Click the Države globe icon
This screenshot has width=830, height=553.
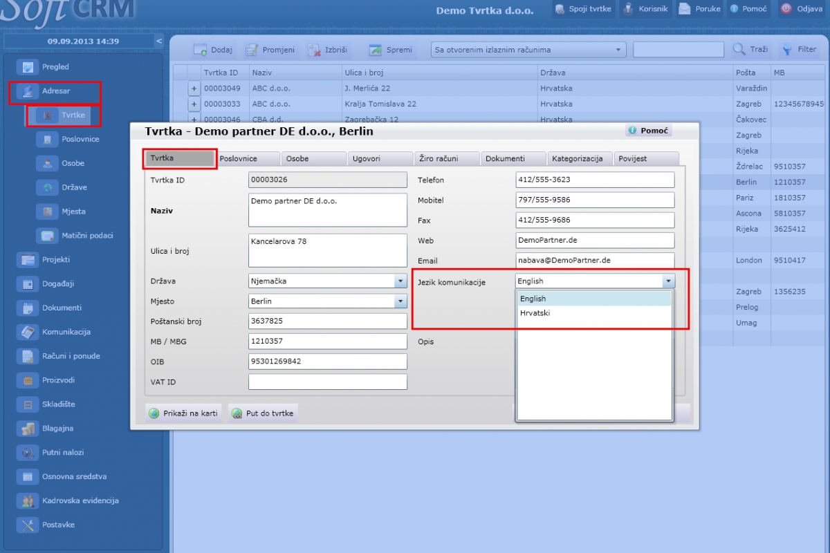coord(47,187)
